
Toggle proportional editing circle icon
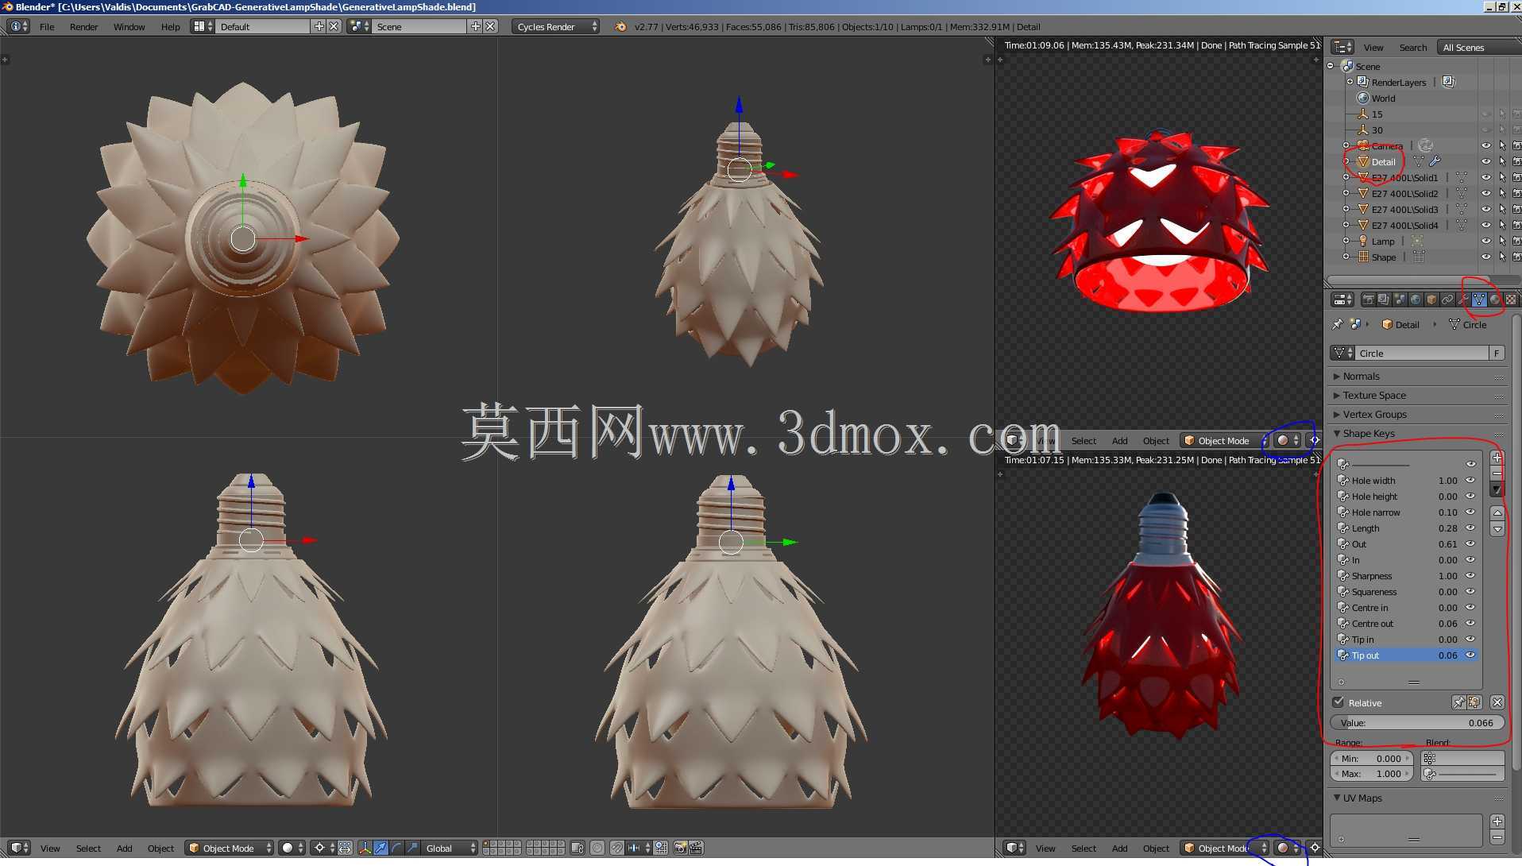597,848
